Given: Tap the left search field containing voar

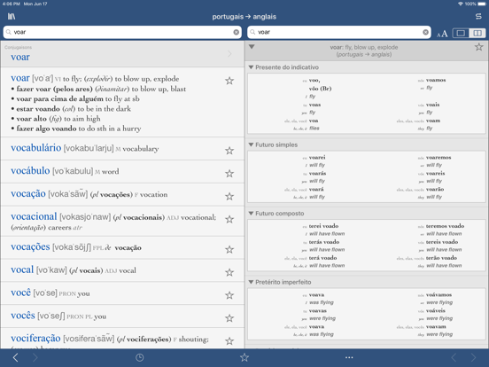Looking at the screenshot, I should pyautogui.click(x=122, y=32).
